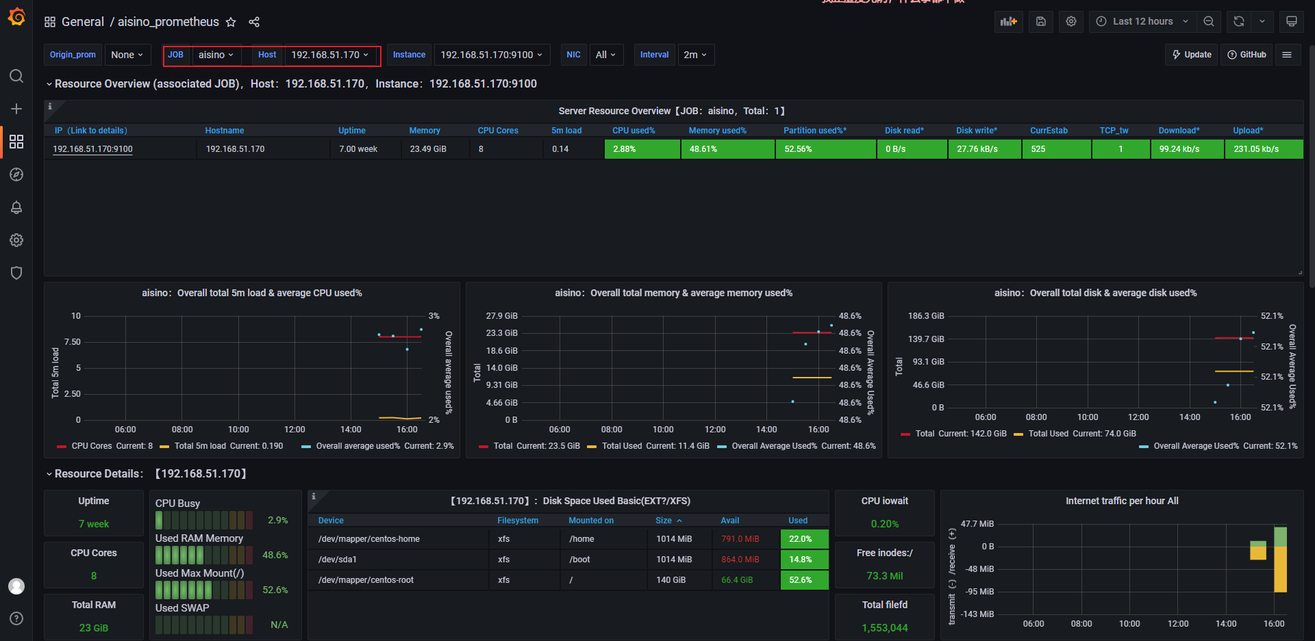The image size is (1315, 641).
Task: Open dashboard grid icon next to General
Action: click(50, 22)
